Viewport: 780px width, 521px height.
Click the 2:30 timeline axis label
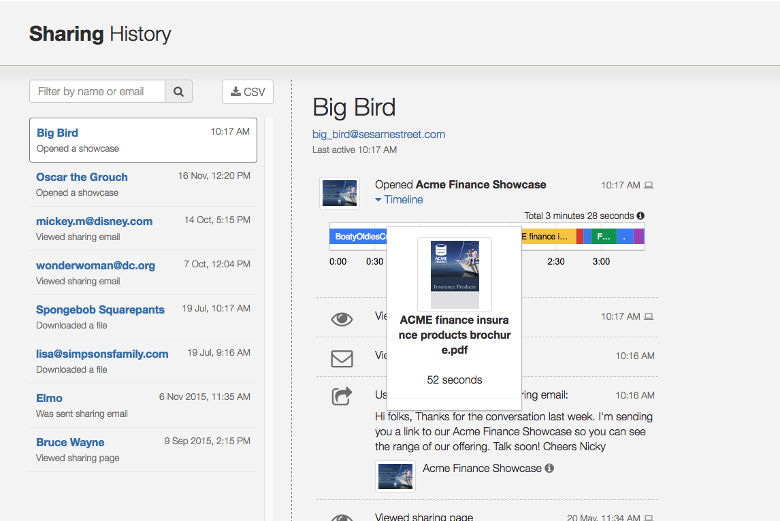click(x=556, y=261)
